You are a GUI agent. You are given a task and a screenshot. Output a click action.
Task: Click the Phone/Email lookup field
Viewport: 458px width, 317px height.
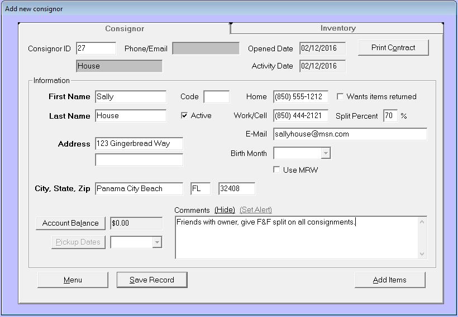click(x=206, y=48)
